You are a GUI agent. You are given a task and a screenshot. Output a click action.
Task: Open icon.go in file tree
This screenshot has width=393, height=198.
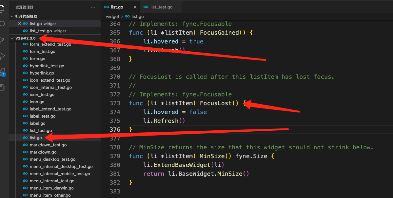[x=37, y=102]
